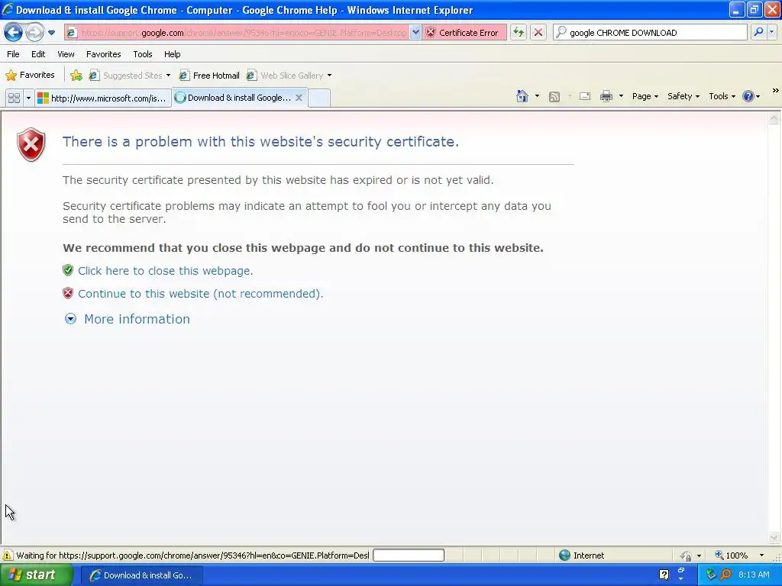The image size is (782, 586).
Task: Click the page loading progress bar
Action: coord(409,555)
